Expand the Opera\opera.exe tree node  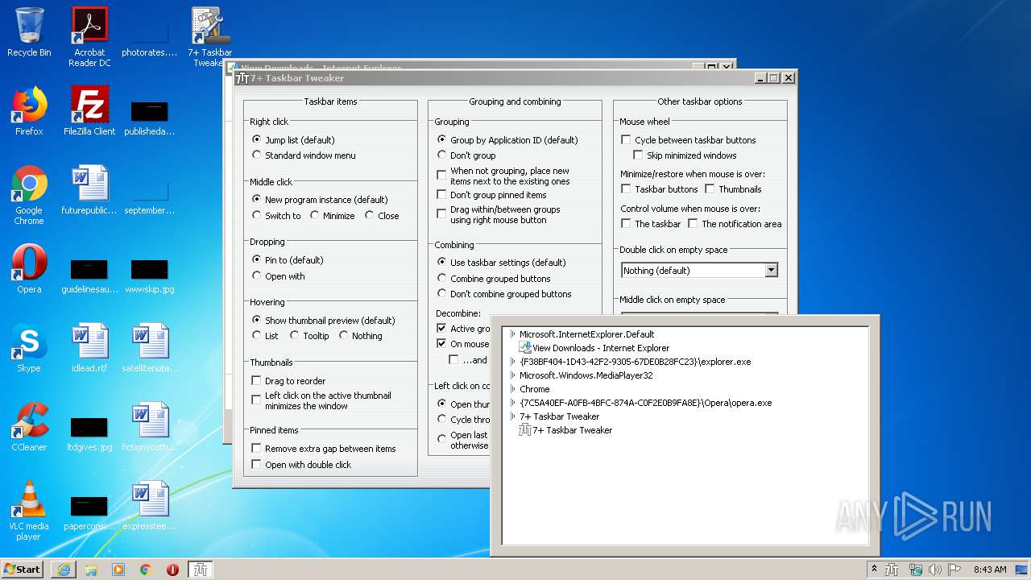(512, 403)
